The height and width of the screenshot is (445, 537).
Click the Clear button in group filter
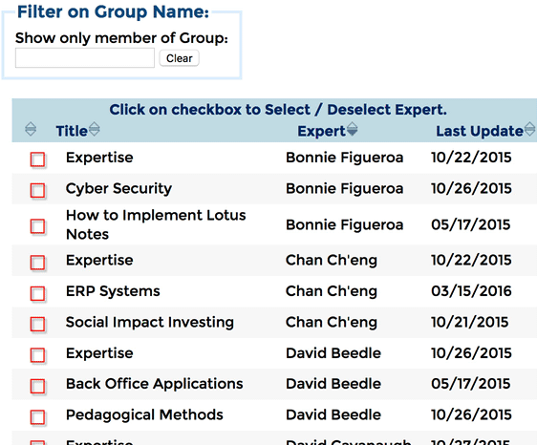coord(179,58)
